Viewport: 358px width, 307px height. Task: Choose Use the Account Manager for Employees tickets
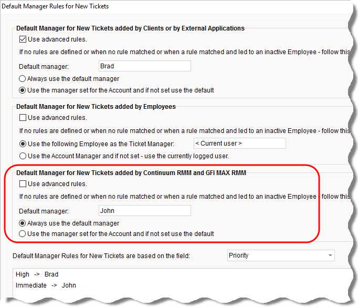point(23,156)
